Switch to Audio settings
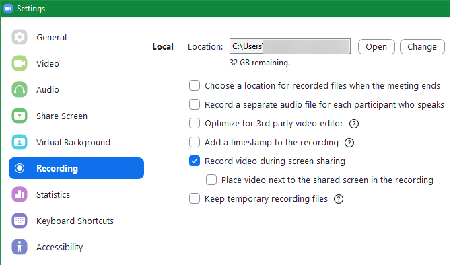The width and height of the screenshot is (451, 265). tap(48, 90)
